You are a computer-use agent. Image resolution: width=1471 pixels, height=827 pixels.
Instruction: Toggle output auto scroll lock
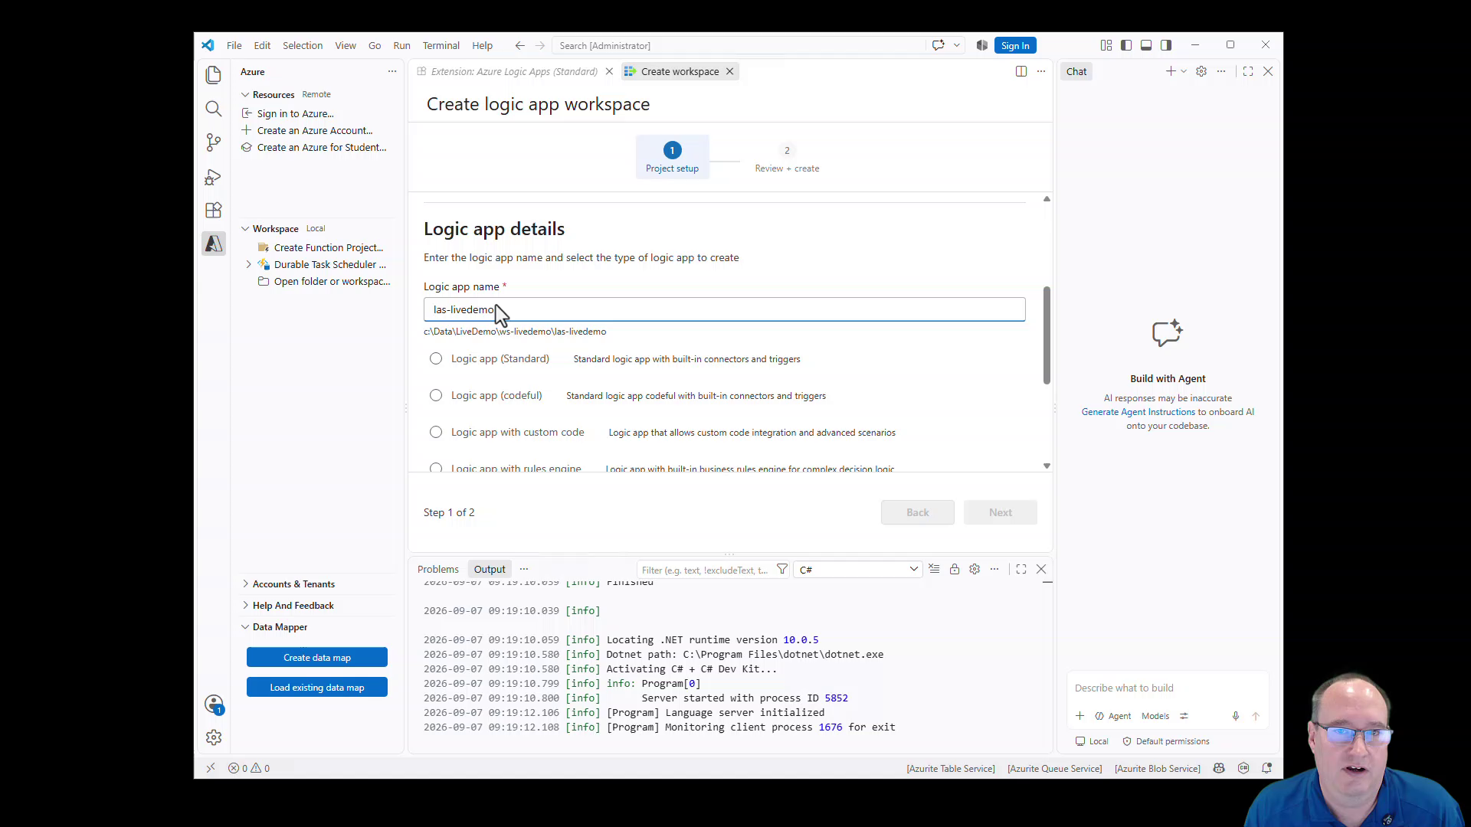pos(955,569)
